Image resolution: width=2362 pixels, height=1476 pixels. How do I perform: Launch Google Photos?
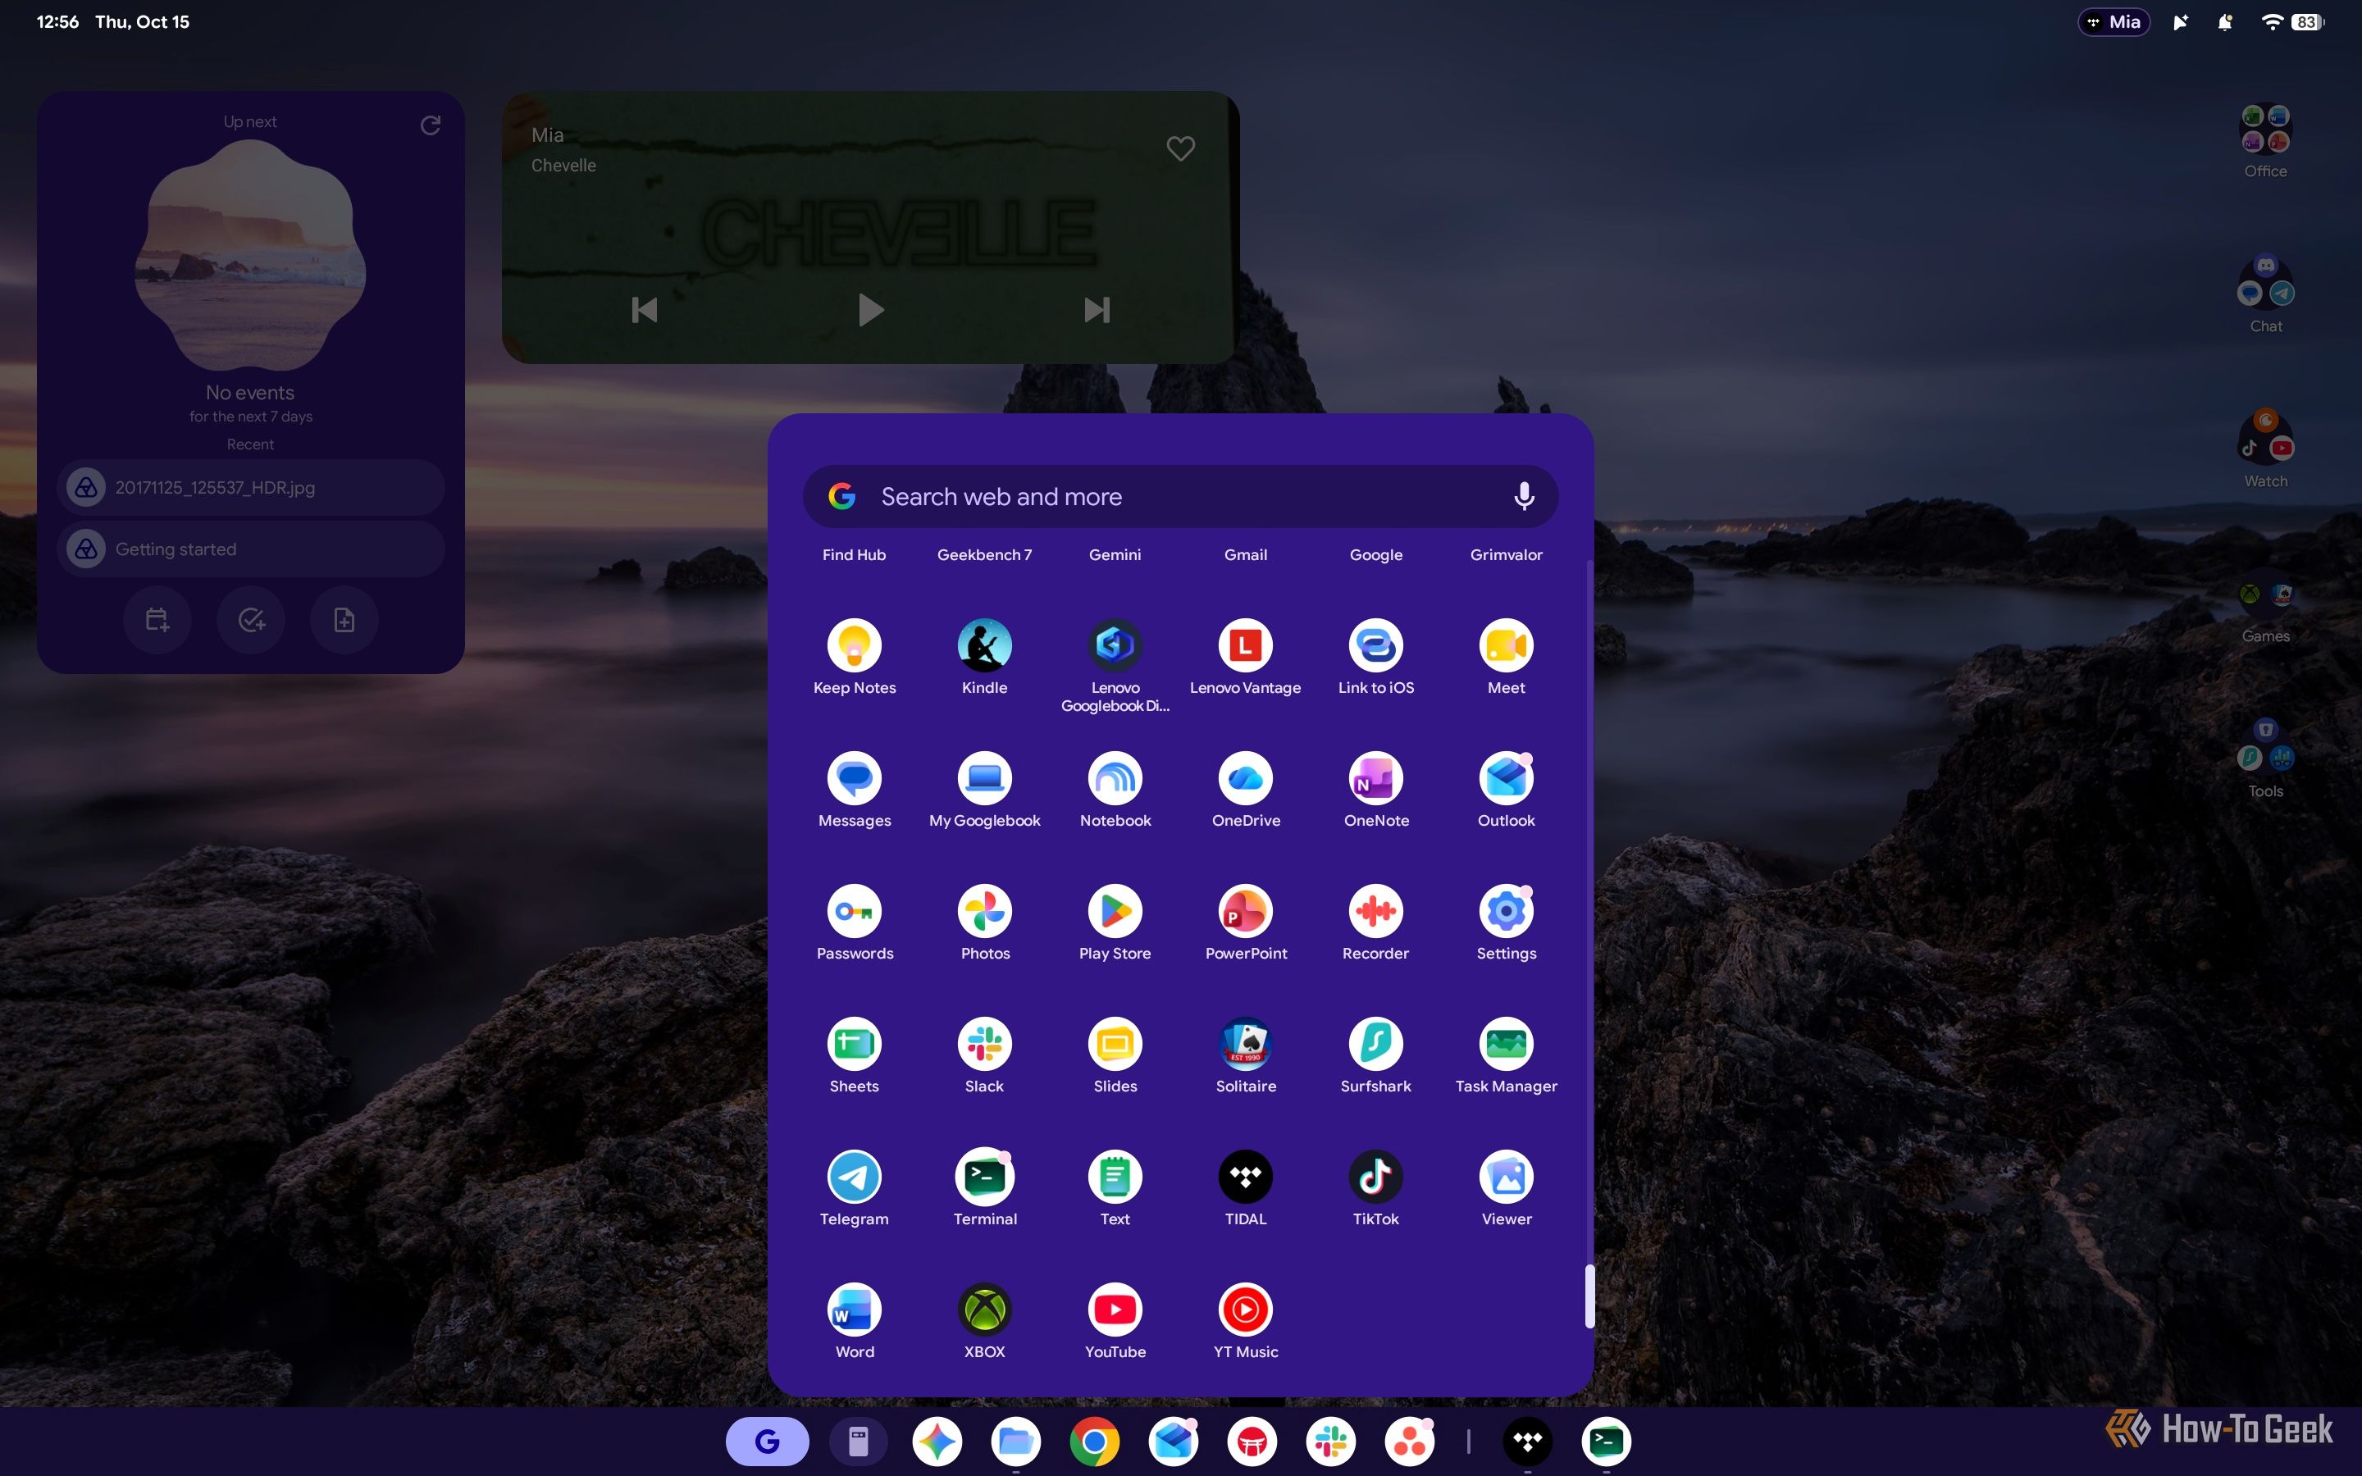pos(984,911)
